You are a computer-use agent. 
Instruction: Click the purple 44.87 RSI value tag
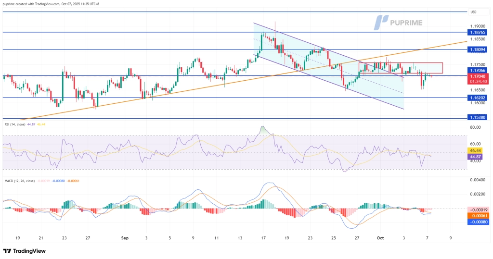[476, 156]
